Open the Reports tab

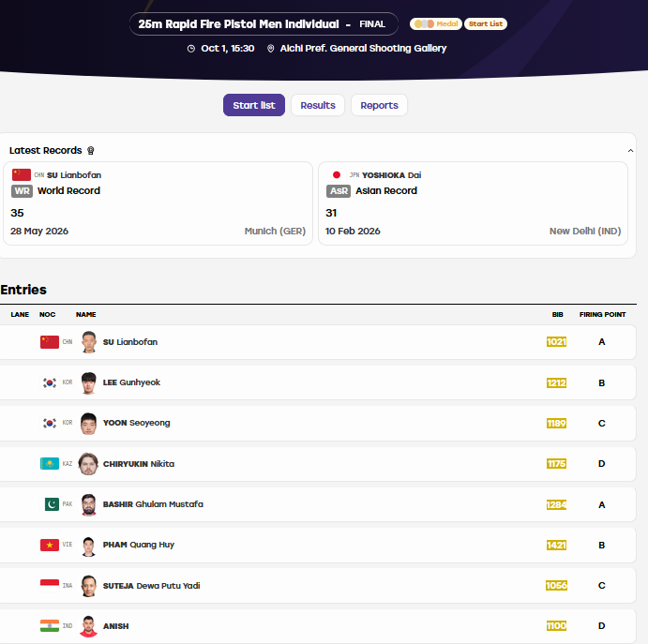[x=379, y=105]
